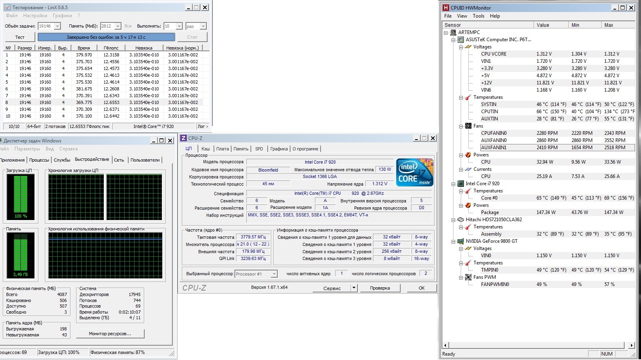Click the 12.6553 ГФлопс cell in LinX row 8
The width and height of the screenshot is (641, 360).
111,102
